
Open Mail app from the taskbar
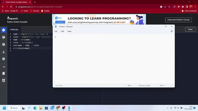point(52,108)
